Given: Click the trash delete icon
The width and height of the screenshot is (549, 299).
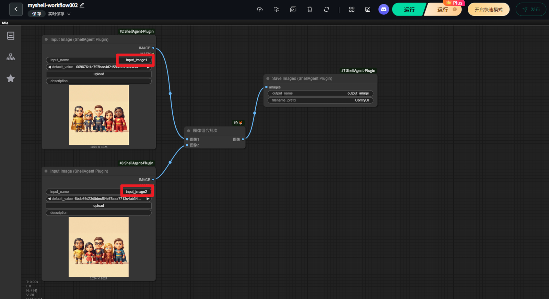Looking at the screenshot, I should pyautogui.click(x=310, y=10).
